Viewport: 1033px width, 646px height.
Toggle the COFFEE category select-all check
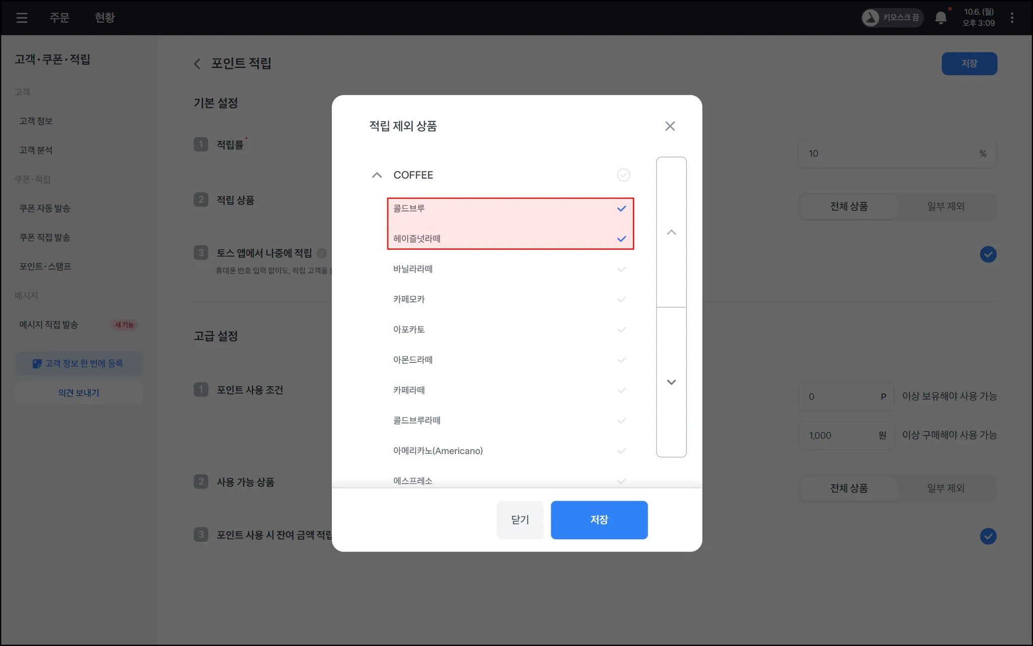pyautogui.click(x=623, y=175)
